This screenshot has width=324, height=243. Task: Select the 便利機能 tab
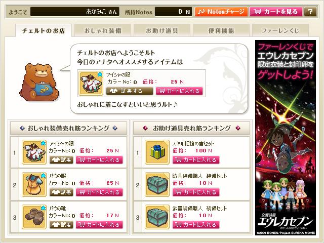(221, 30)
